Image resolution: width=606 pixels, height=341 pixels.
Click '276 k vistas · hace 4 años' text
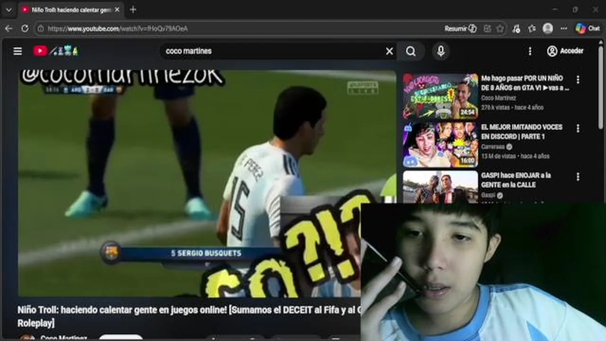[512, 108]
